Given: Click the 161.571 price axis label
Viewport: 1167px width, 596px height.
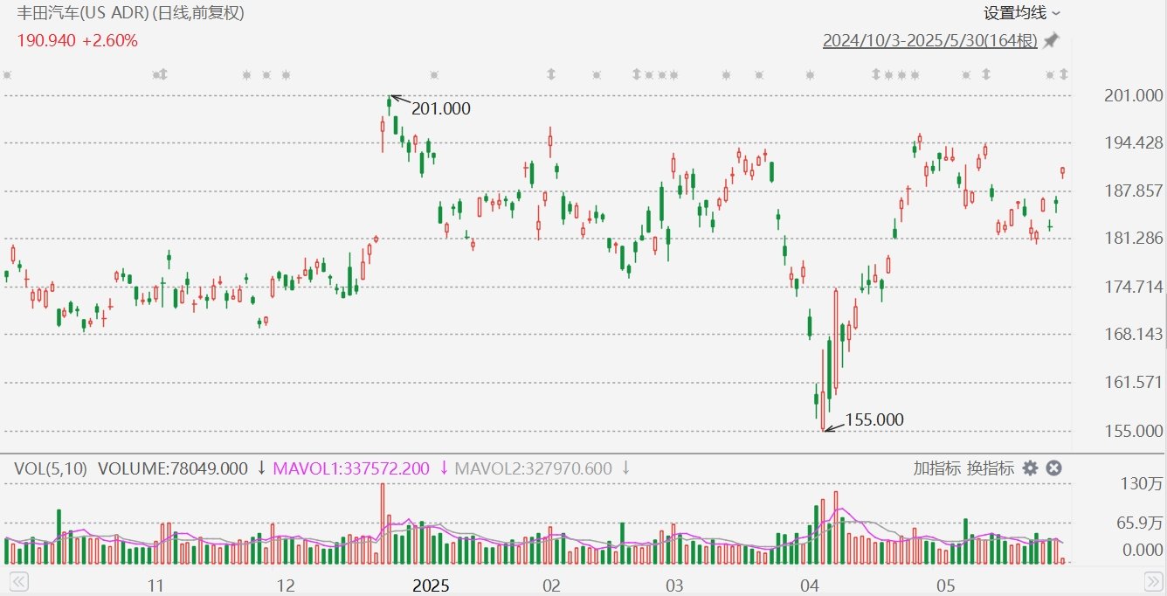Looking at the screenshot, I should (x=1134, y=383).
